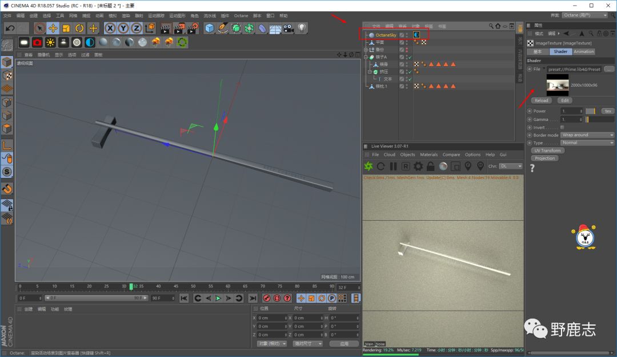Open the Border mode dropdown
The height and width of the screenshot is (357, 617).
tap(587, 135)
